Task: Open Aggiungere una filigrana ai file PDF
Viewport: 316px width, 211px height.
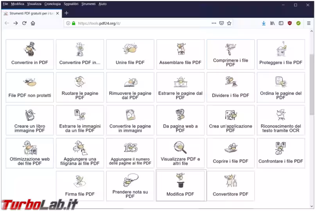Action: [x=80, y=153]
